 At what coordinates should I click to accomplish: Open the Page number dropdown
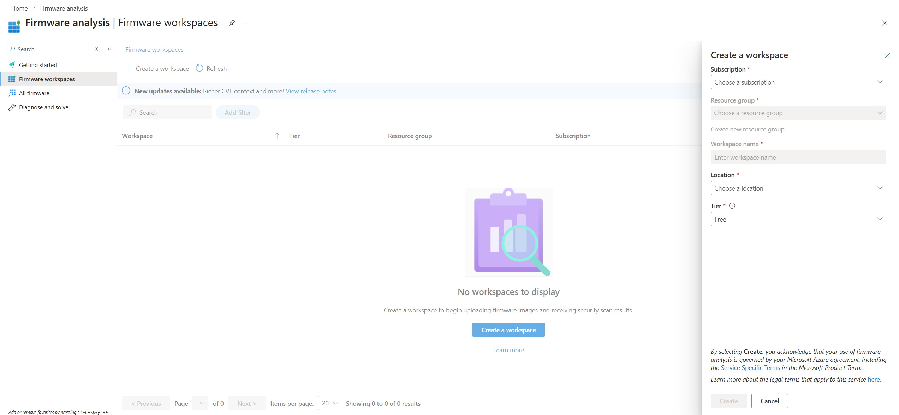(201, 403)
